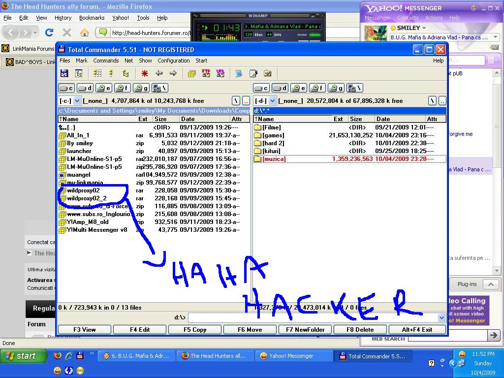Viewport: 504px width, 378px height.
Task: Expand the system tray hidden icons arrow
Action: [453, 363]
